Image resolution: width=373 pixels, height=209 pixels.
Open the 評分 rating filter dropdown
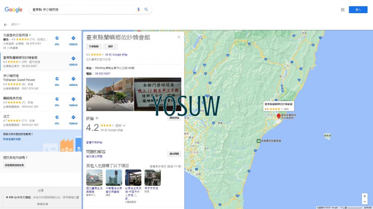tap(15, 25)
